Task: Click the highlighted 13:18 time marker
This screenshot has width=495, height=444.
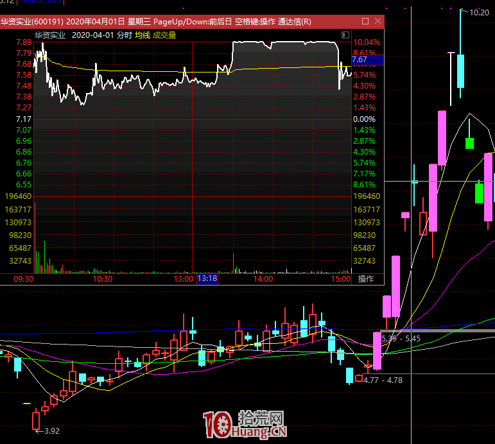Action: pyautogui.click(x=207, y=278)
